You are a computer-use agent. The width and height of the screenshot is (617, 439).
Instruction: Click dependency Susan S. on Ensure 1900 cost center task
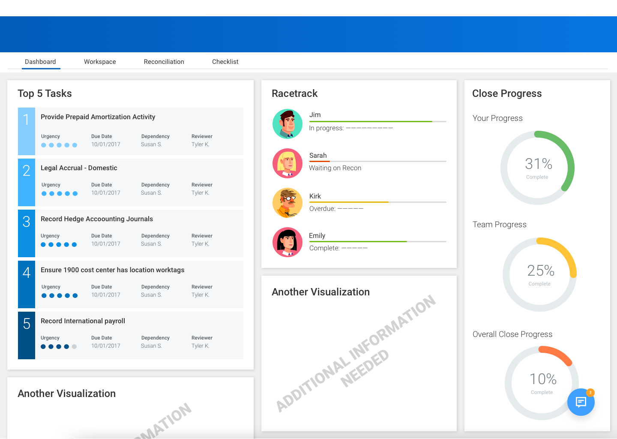(x=152, y=295)
